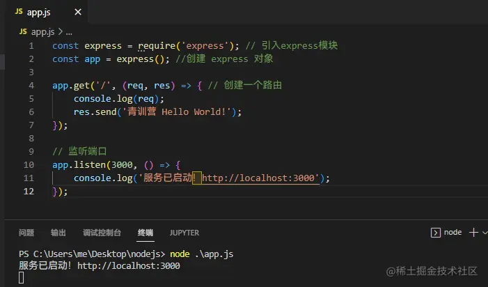The height and width of the screenshot is (287, 488).
Task: Click the terminal prompt path 'C:\Users\me\Desktop\nodejs'
Action: click(x=95, y=254)
